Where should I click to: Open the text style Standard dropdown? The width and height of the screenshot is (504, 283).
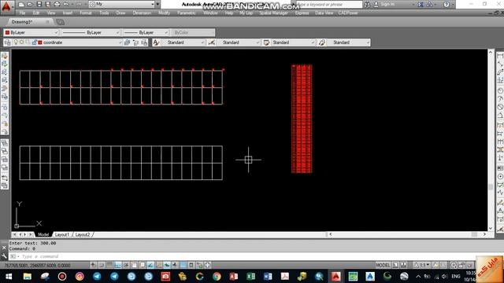[x=183, y=42]
